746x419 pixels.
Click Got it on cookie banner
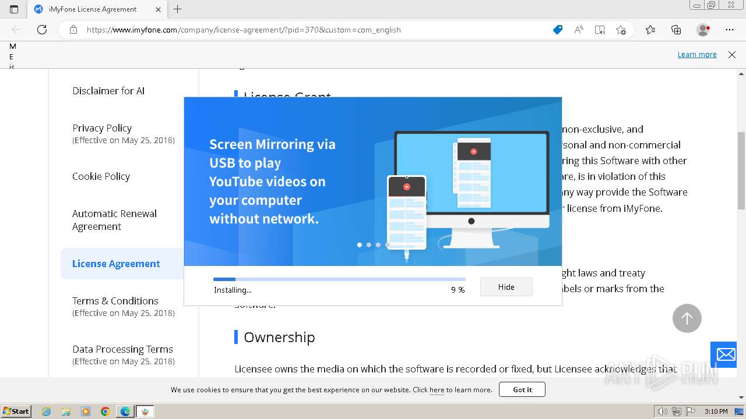522,389
